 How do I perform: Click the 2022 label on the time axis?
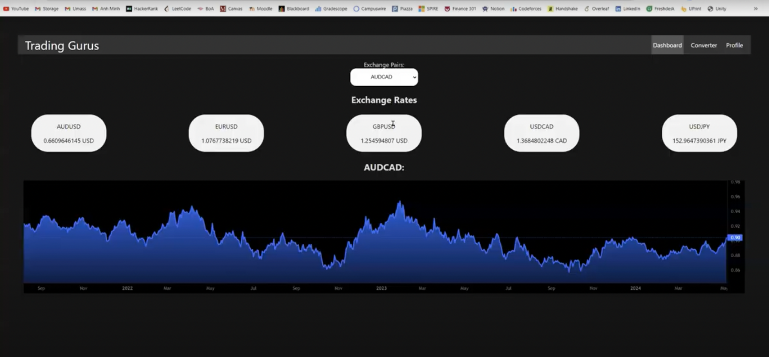(x=127, y=288)
